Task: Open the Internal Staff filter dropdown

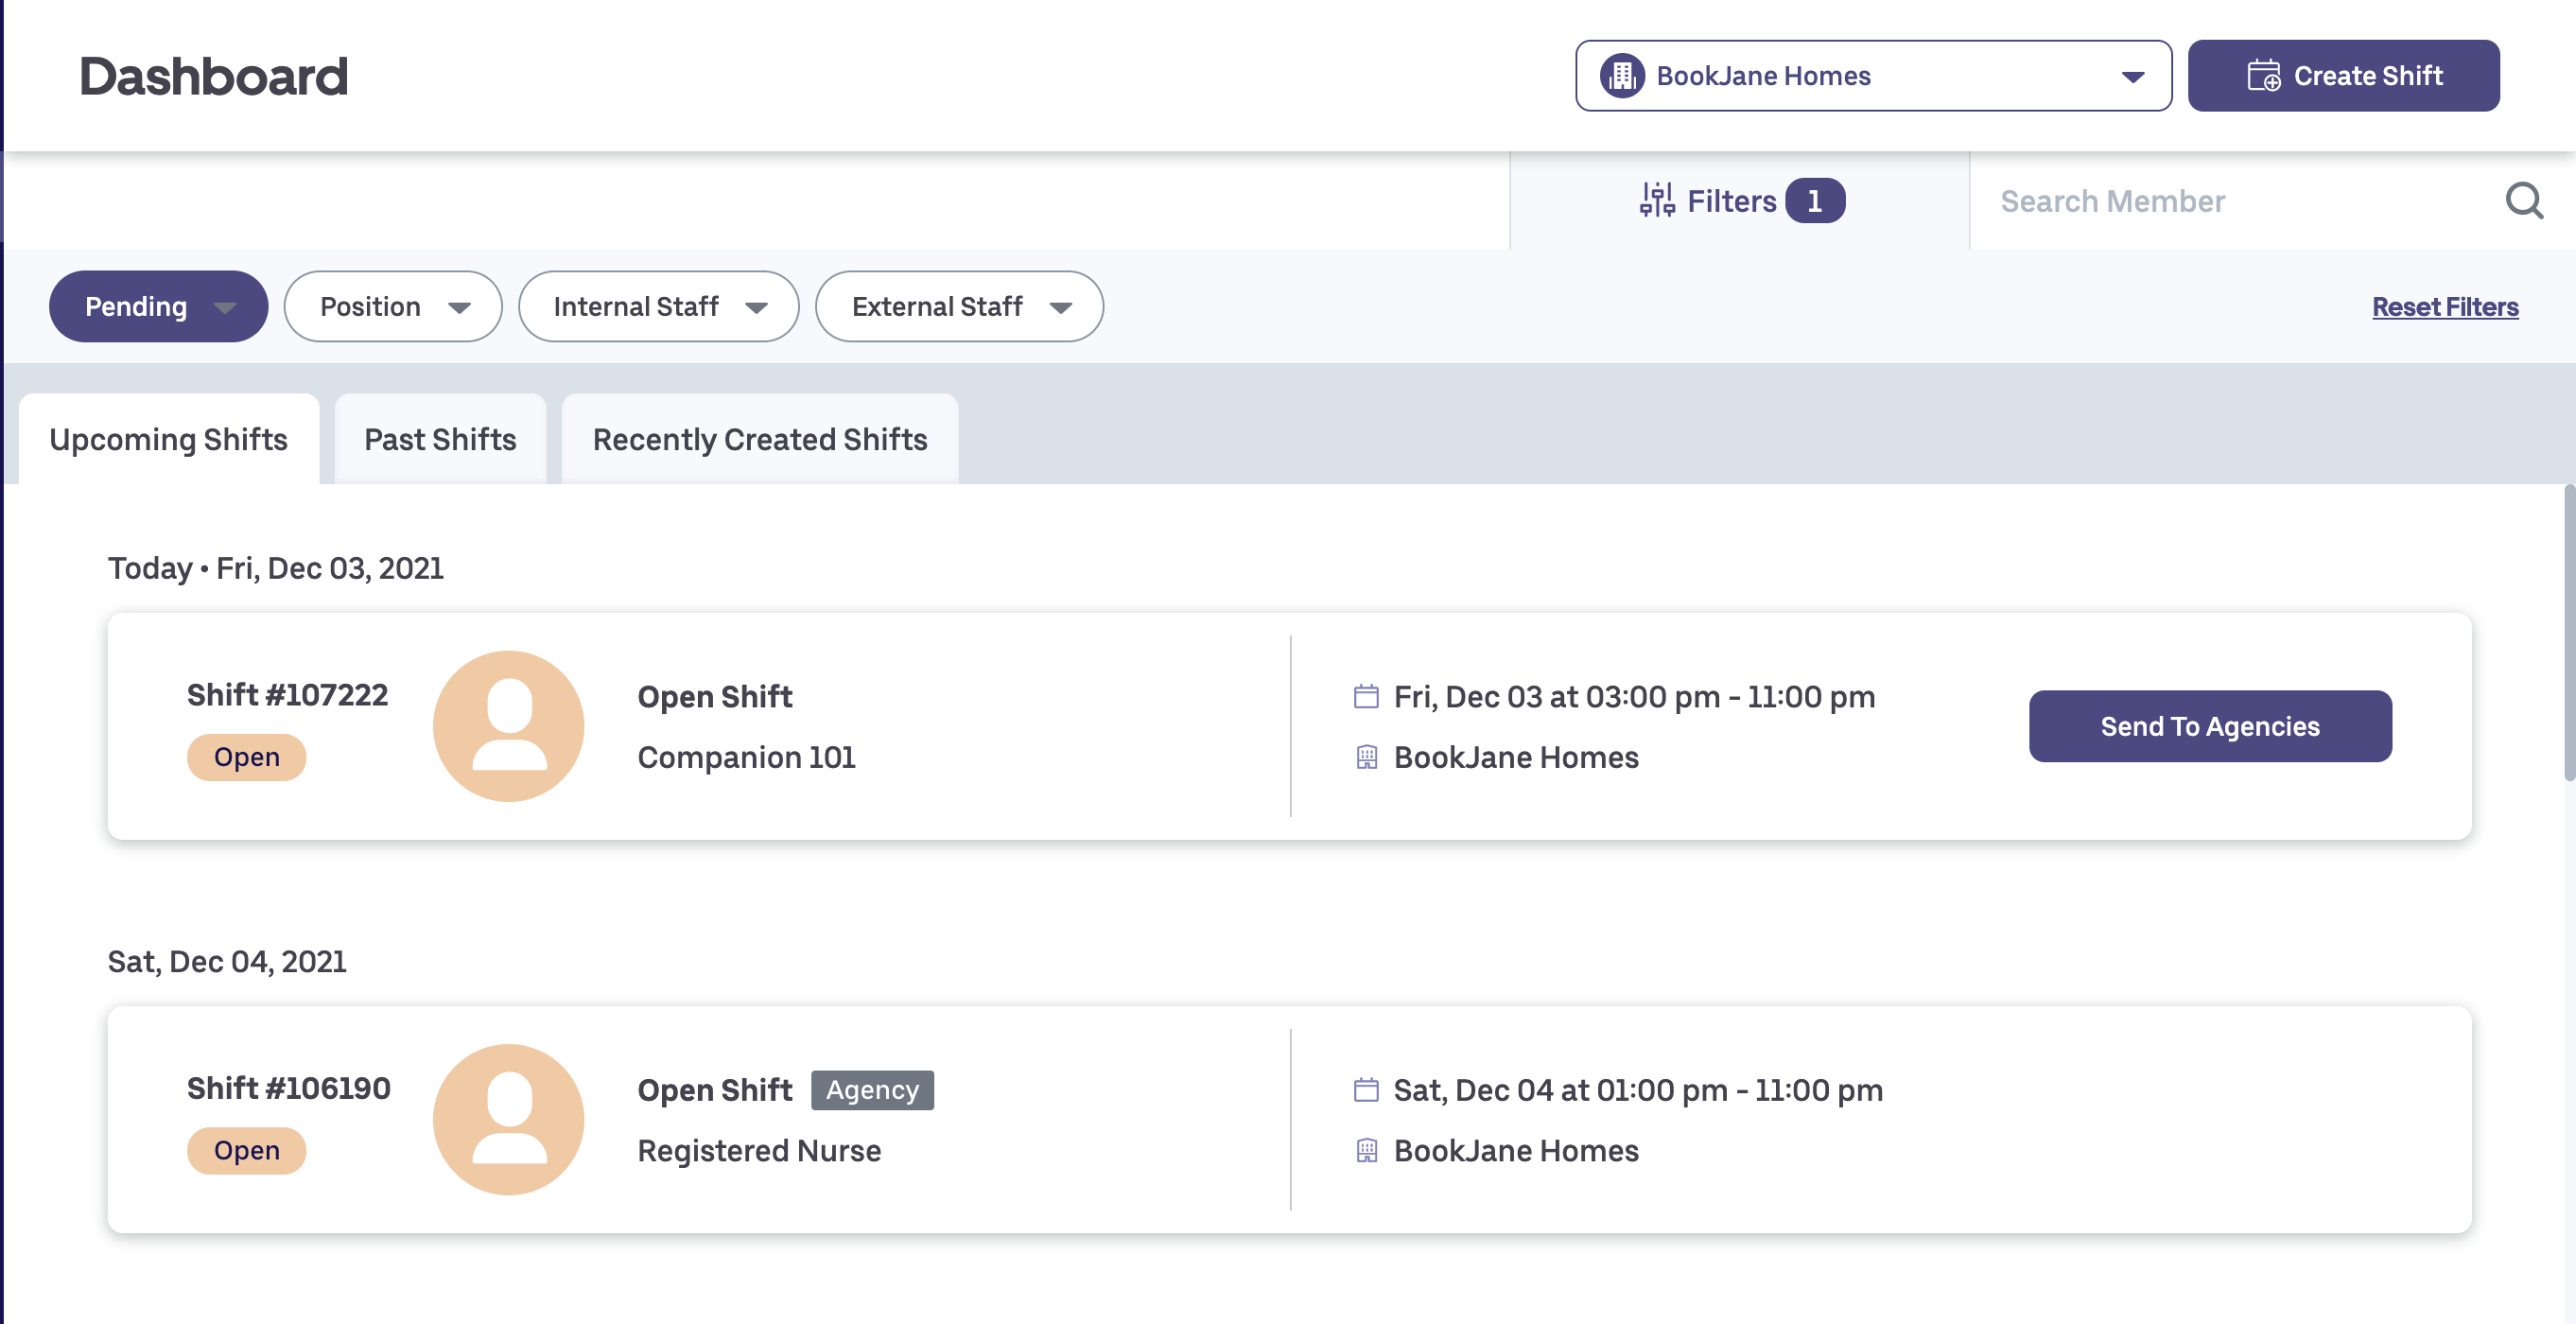Action: [658, 306]
